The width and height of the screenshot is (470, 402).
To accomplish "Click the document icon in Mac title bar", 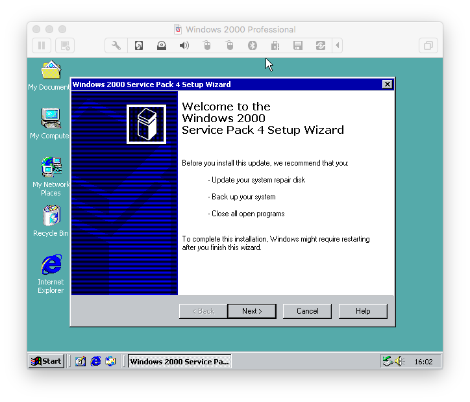I will coord(178,29).
